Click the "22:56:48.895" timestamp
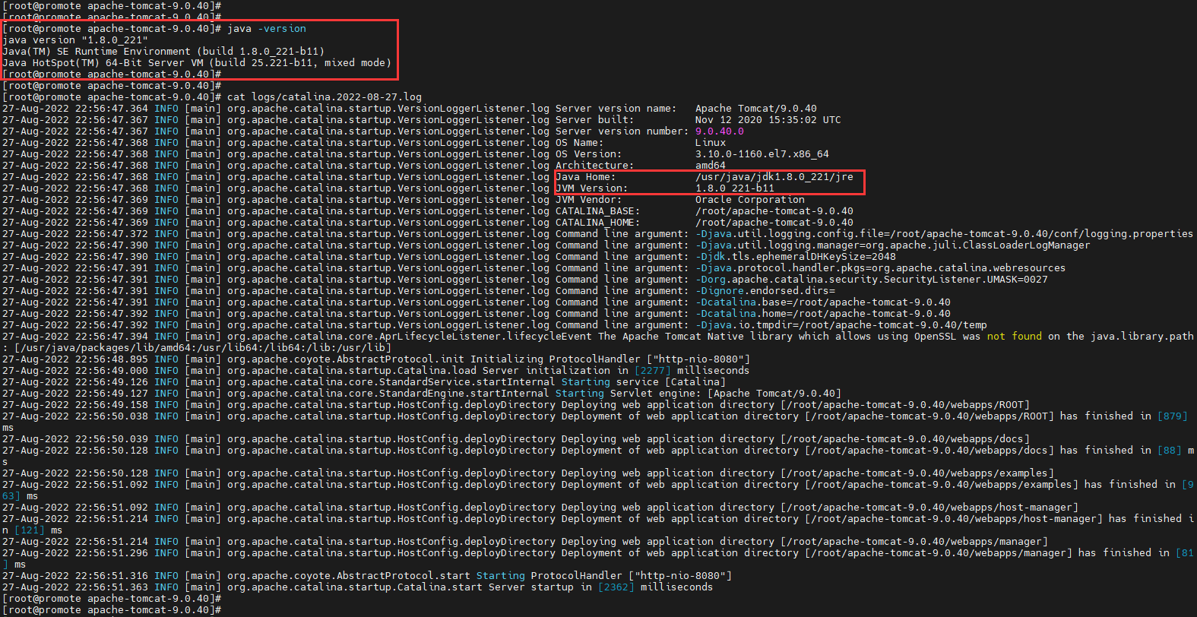The image size is (1197, 617). pos(112,359)
